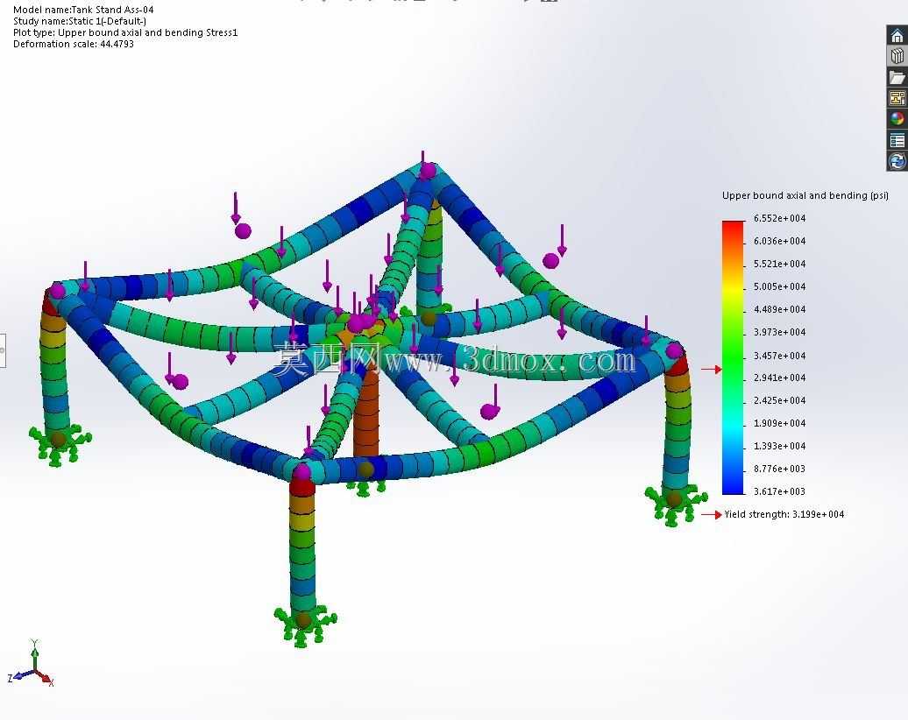This screenshot has height=720, width=908.
Task: Click the minimum legend value 3.617e+003
Action: 779,491
